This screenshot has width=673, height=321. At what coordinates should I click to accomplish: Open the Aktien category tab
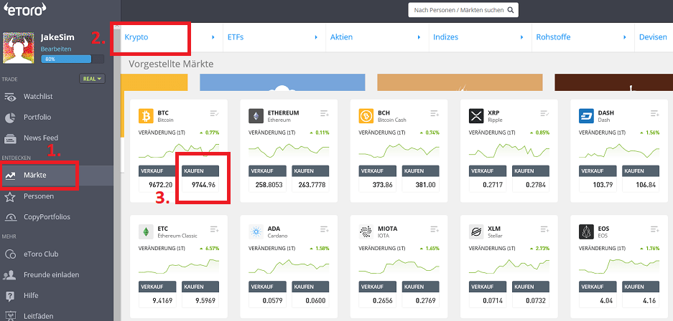tap(341, 37)
